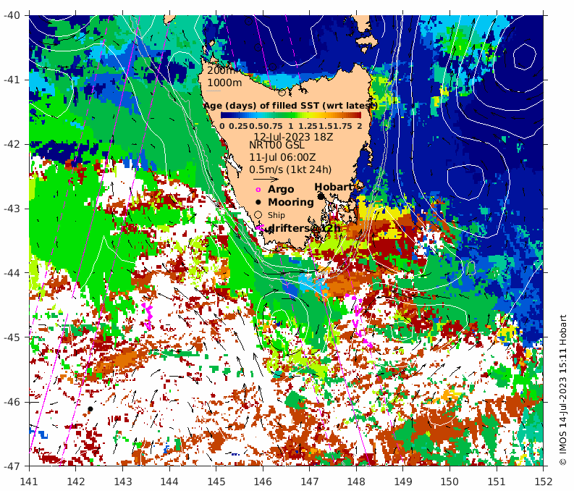Screen dimensions: 574x491
Task: Click the Ship legend open circle
Action: [258, 215]
